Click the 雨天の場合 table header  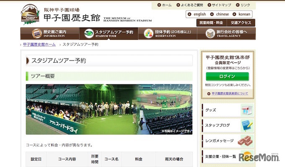[x=174, y=159]
